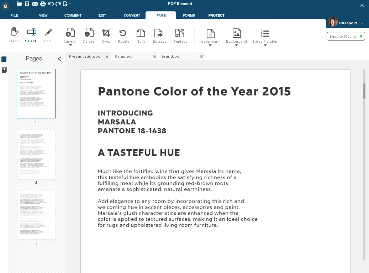
Task: Click the Background icon
Action: tap(237, 33)
